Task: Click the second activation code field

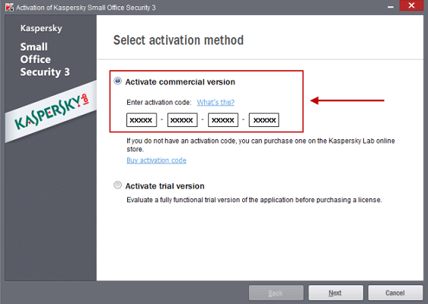Action: tap(182, 120)
